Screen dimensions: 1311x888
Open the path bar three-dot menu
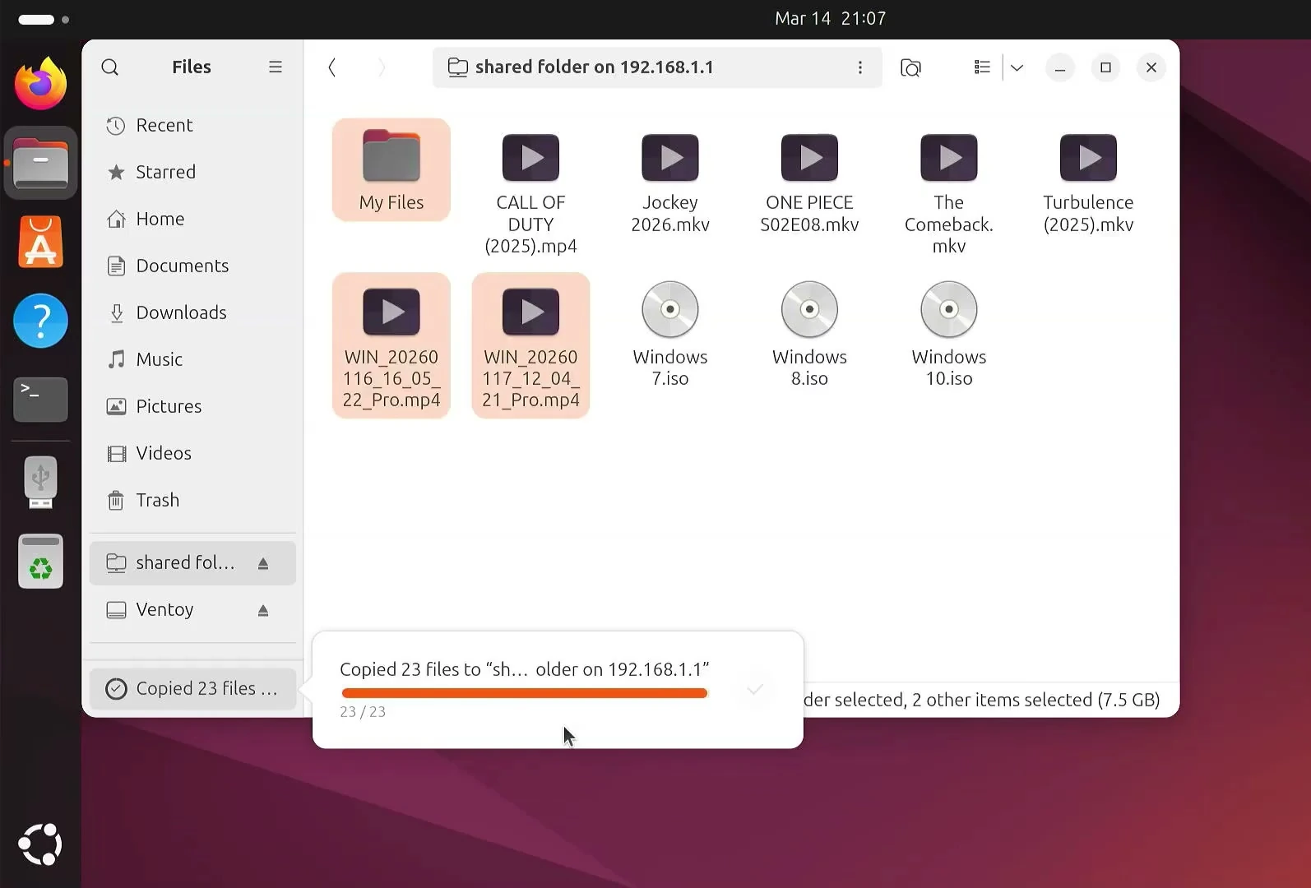860,67
